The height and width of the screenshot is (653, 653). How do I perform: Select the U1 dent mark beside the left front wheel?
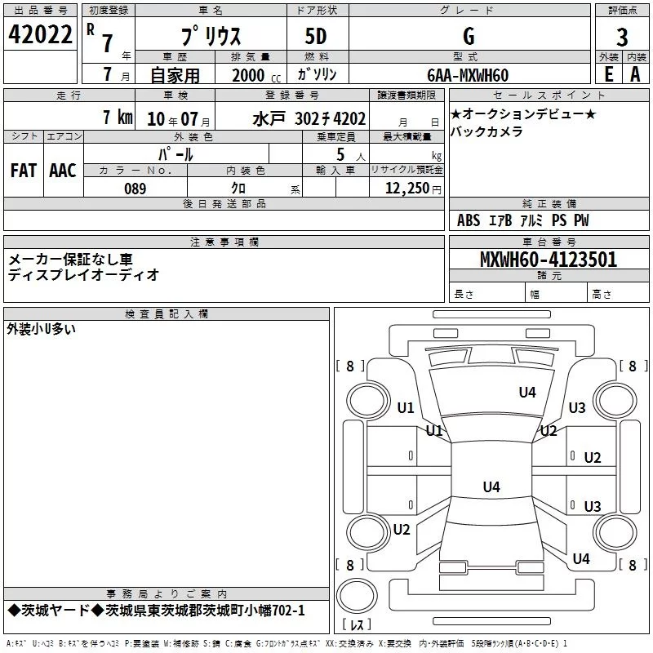coord(406,407)
